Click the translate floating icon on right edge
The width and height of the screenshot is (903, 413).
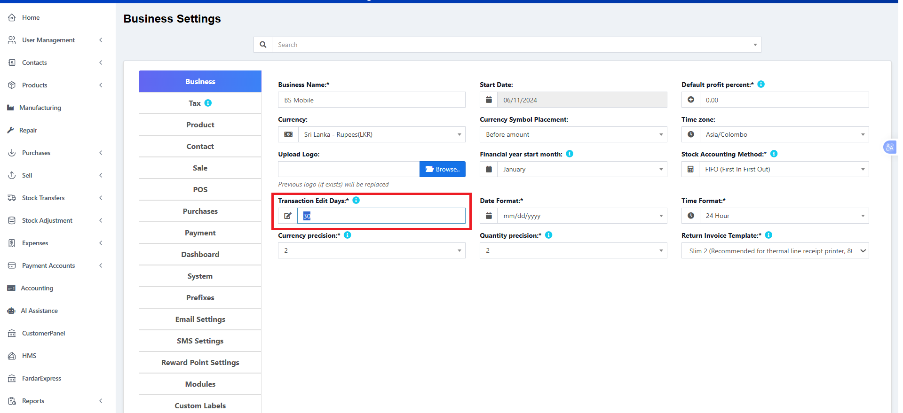coord(889,147)
